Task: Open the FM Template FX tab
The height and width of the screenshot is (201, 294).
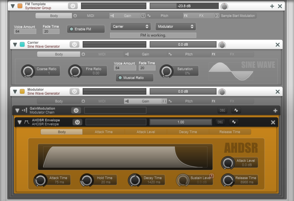Action: tap(201, 16)
